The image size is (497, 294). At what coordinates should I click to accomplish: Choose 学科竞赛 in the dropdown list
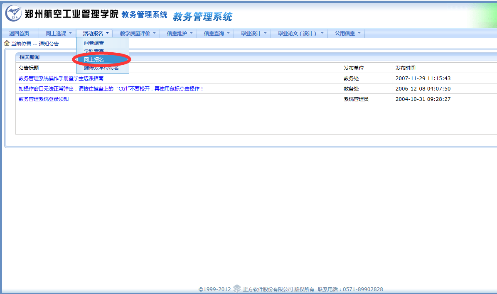(94, 51)
